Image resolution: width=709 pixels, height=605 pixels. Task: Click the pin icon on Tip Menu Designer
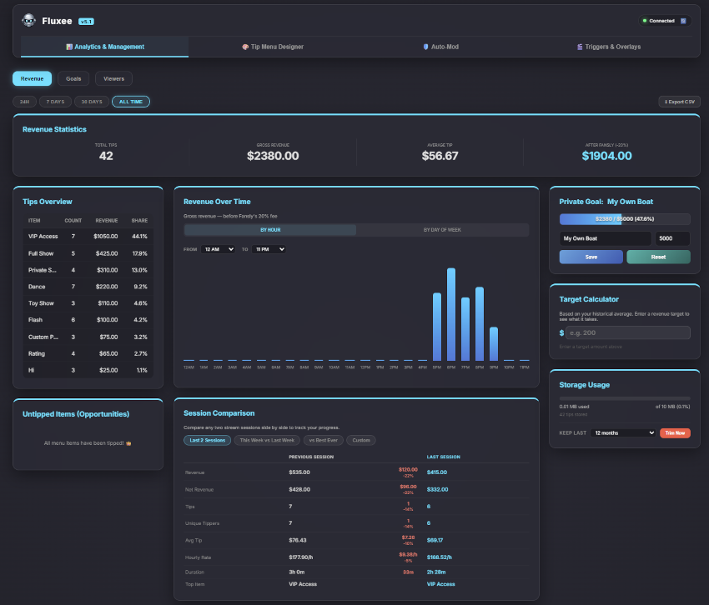[x=244, y=47]
